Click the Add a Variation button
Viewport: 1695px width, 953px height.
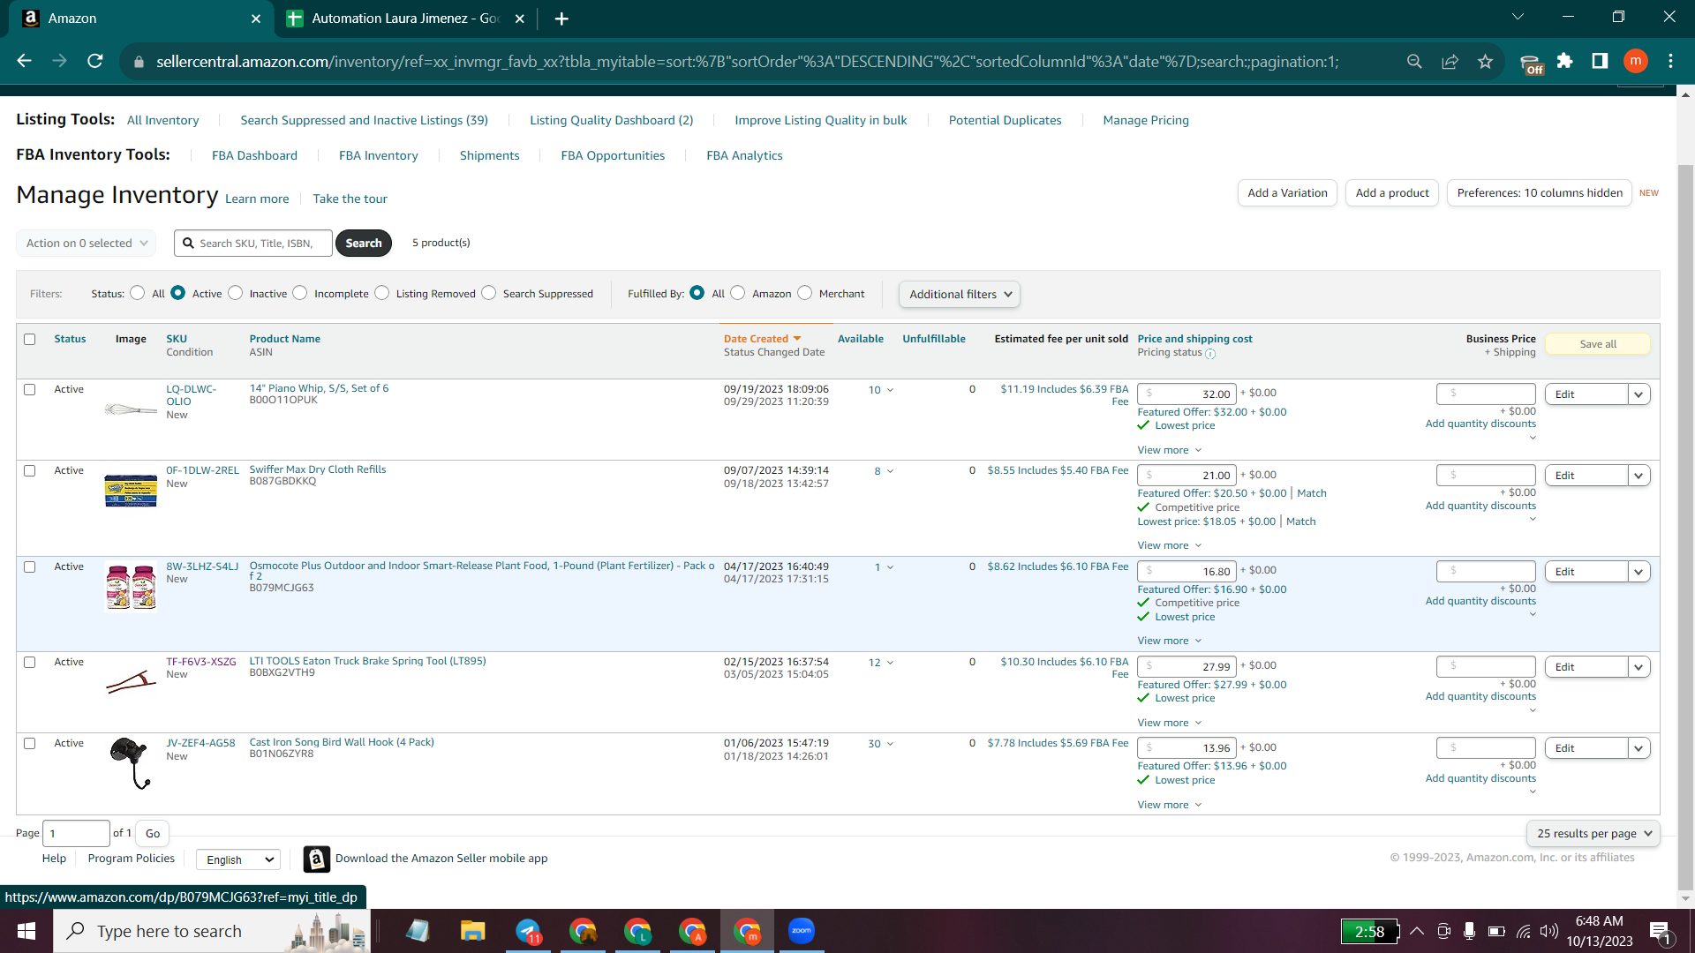click(x=1287, y=193)
